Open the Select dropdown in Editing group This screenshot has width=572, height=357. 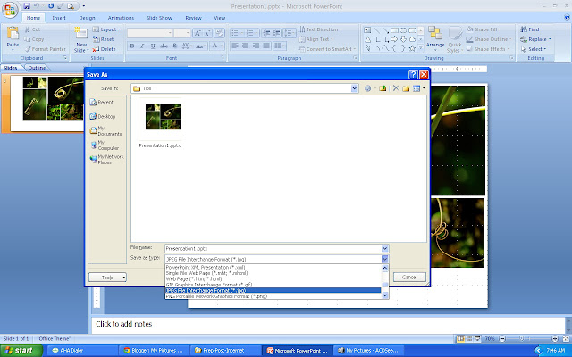coord(533,49)
